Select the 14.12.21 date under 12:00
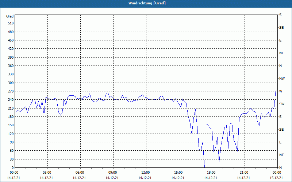Viewport: 292px width, 182px height. click(145, 178)
